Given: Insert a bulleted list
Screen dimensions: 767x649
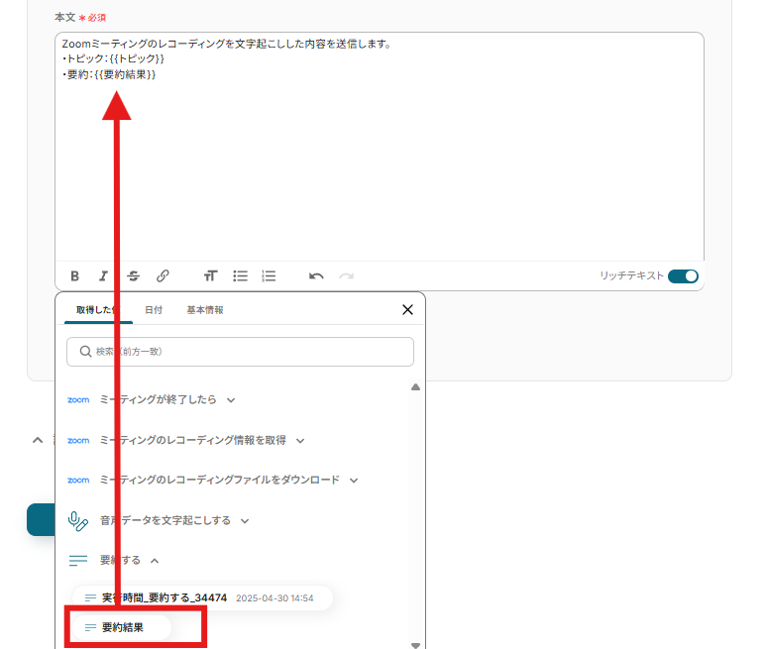Looking at the screenshot, I should tap(240, 276).
